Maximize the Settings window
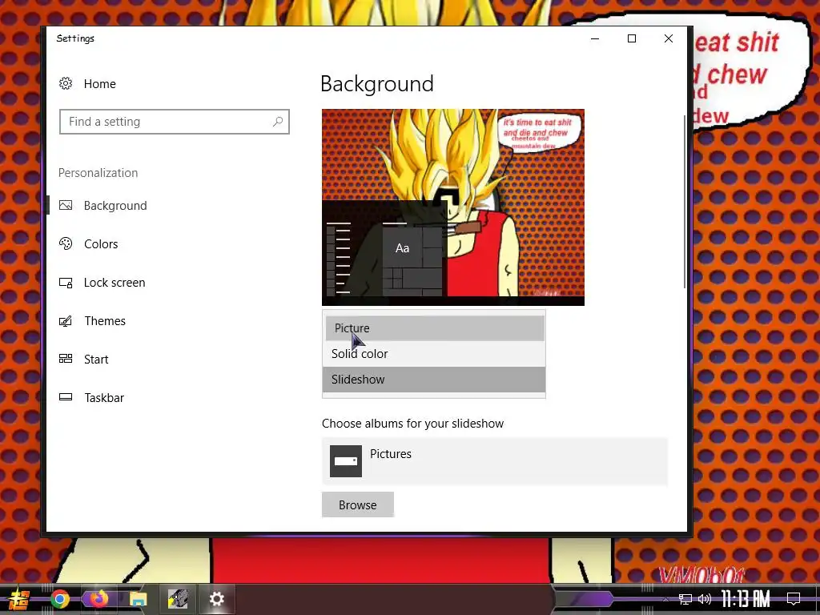The width and height of the screenshot is (820, 615). tap(632, 38)
